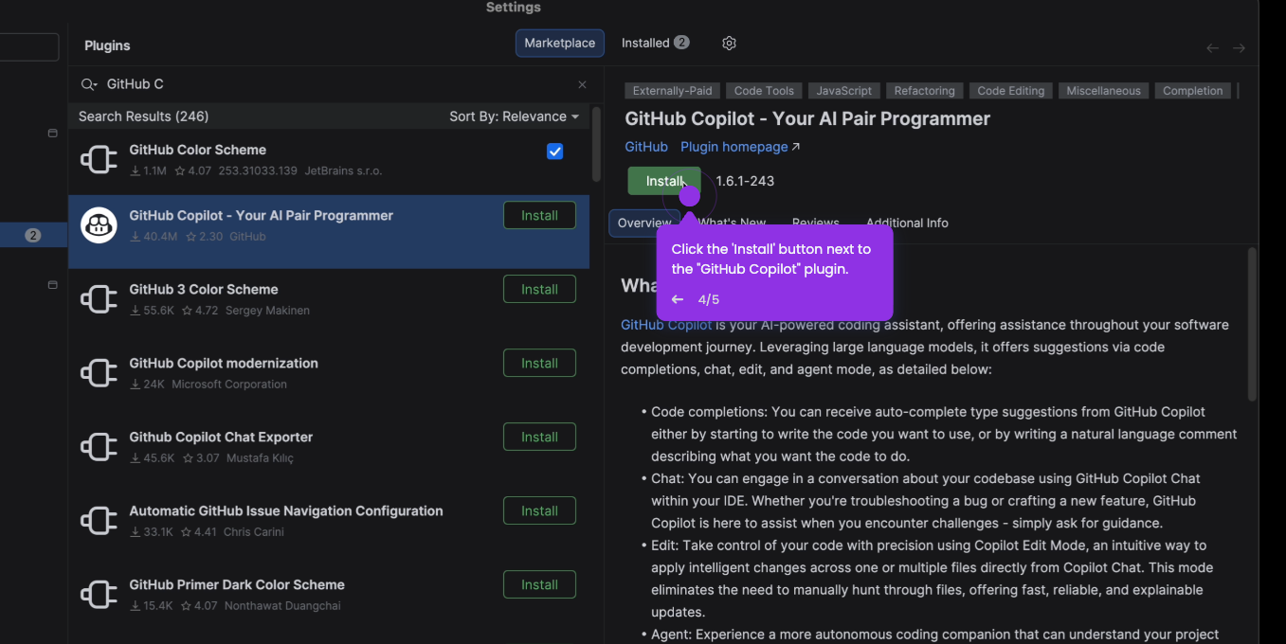Select the GitHub Color Scheme result row
Image resolution: width=1286 pixels, height=644 pixels.
[329, 159]
